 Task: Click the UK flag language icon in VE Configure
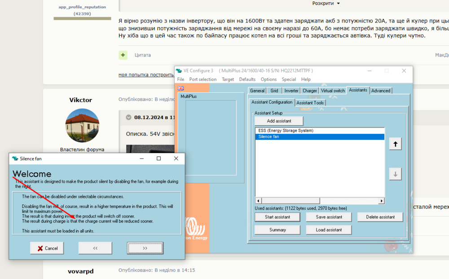pos(180,88)
